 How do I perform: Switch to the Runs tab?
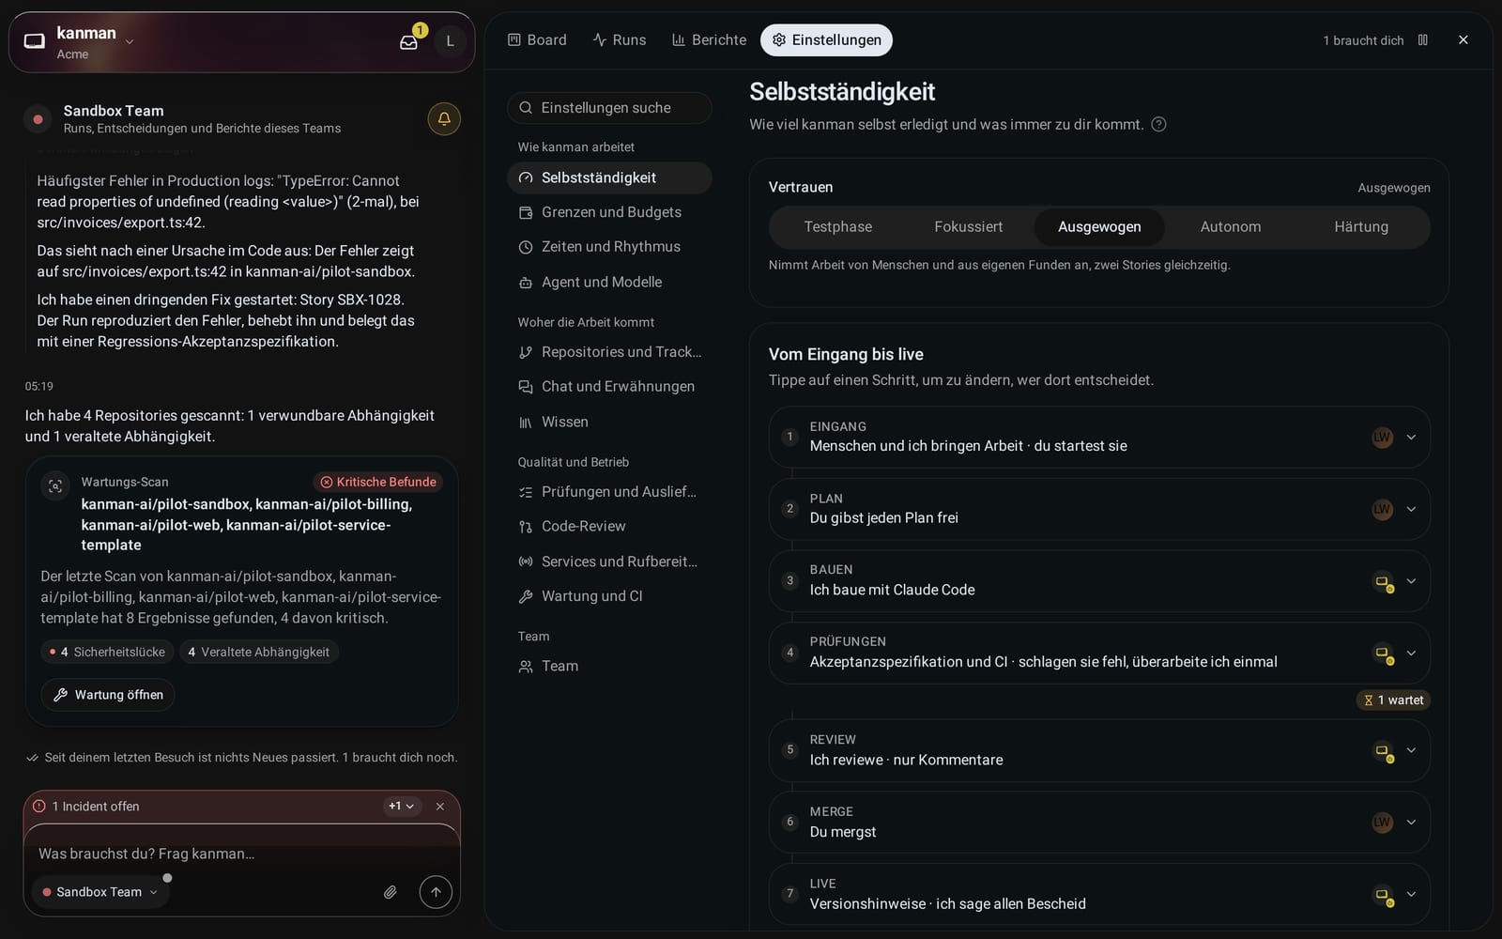click(620, 40)
